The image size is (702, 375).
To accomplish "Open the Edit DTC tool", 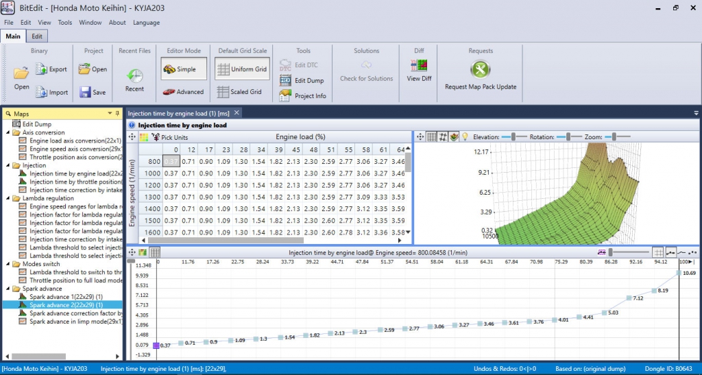I will pyautogui.click(x=285, y=65).
